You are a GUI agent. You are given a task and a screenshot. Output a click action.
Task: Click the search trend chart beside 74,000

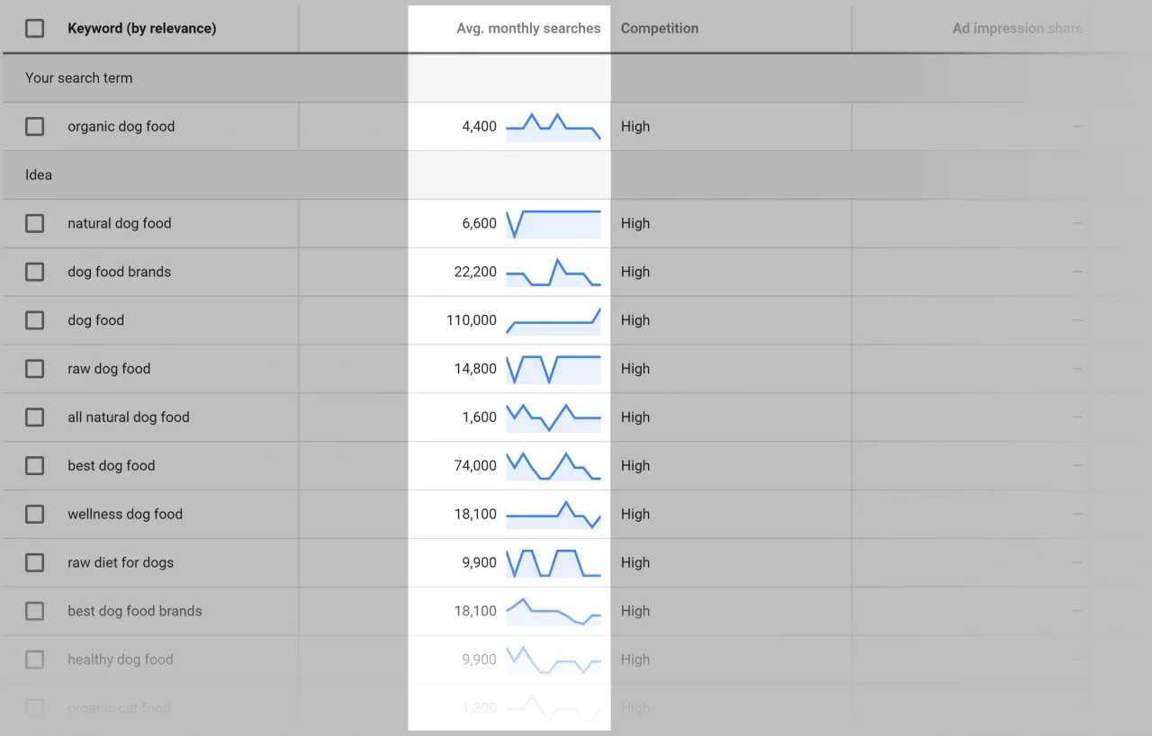[553, 465]
